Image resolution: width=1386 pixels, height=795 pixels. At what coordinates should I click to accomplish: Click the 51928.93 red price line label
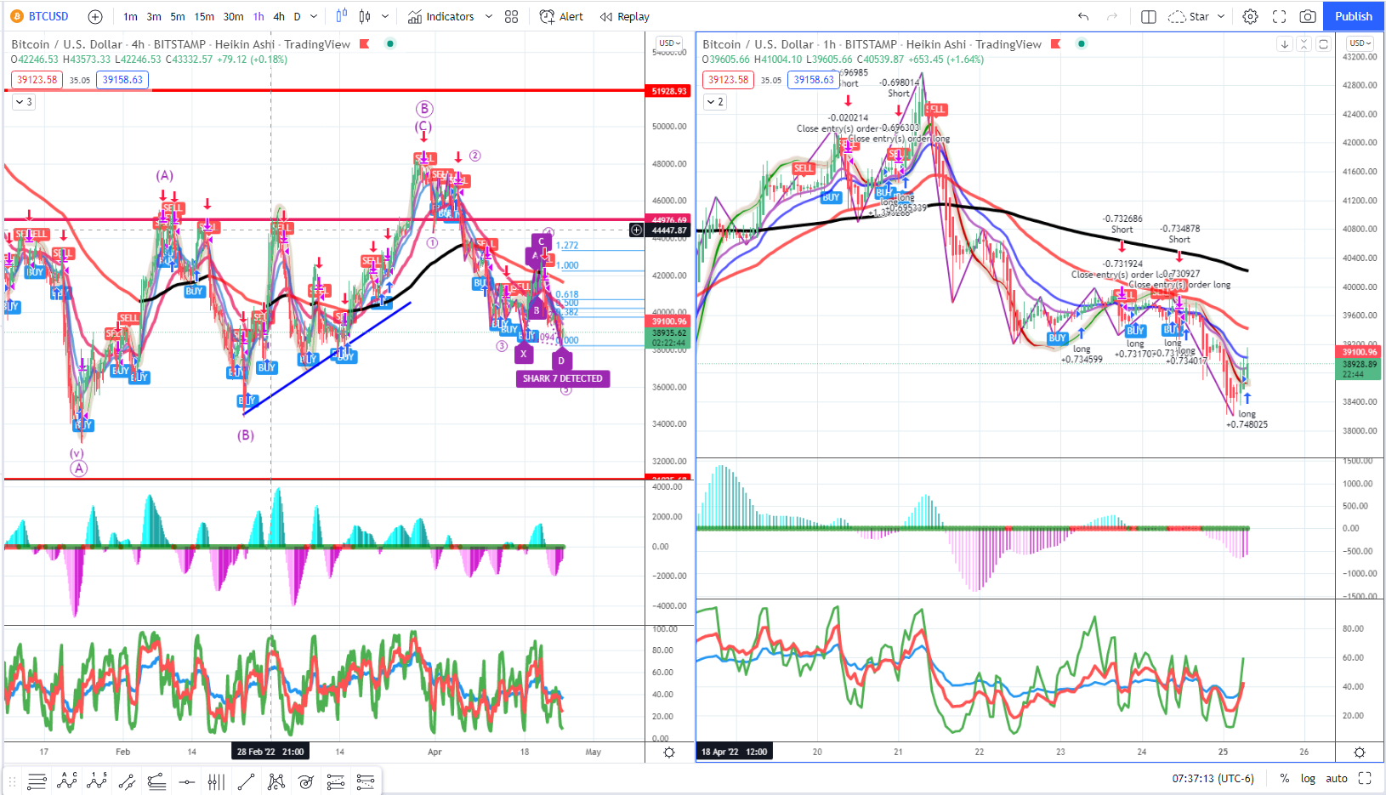669,91
